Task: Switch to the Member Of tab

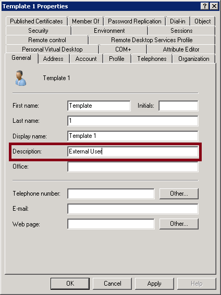Action: tap(85, 21)
